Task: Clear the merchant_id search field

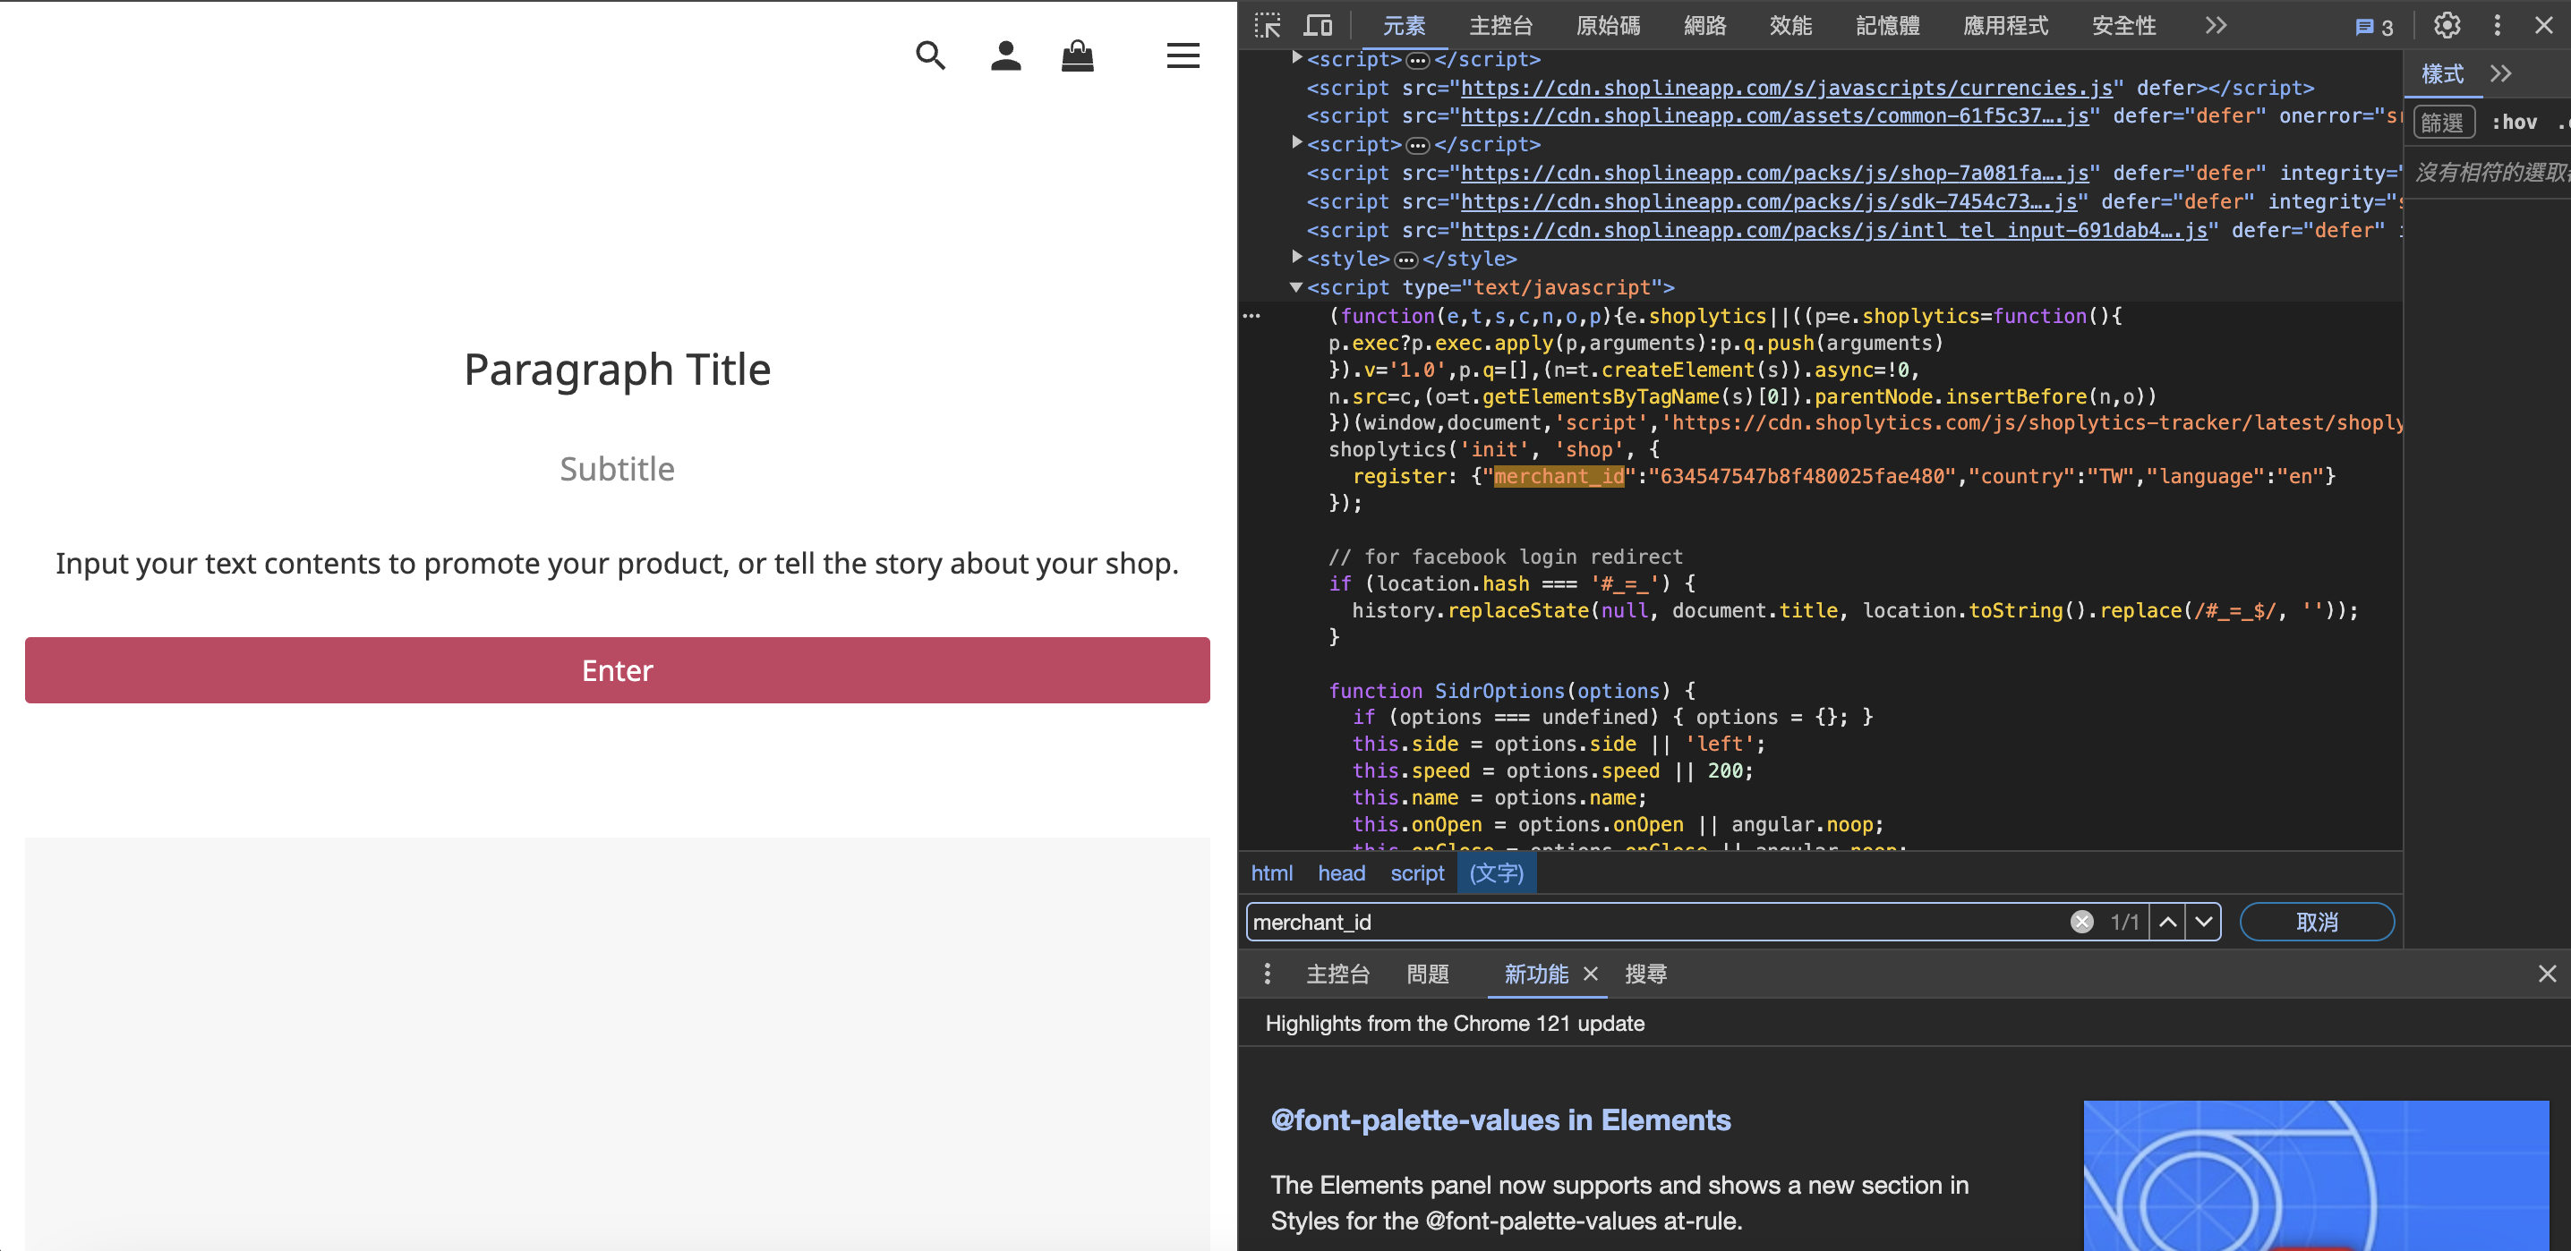Action: coord(2082,922)
